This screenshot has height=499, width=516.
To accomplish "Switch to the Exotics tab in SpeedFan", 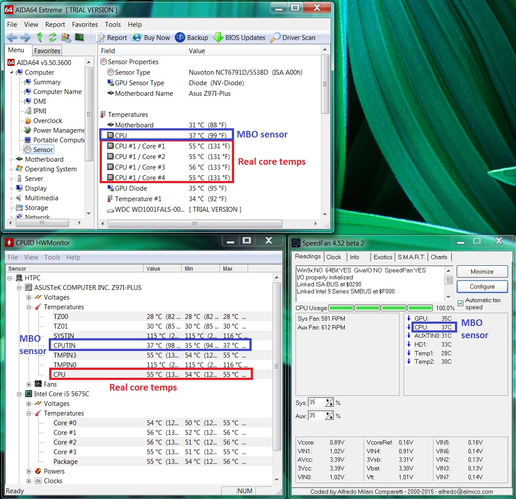I will coord(383,257).
